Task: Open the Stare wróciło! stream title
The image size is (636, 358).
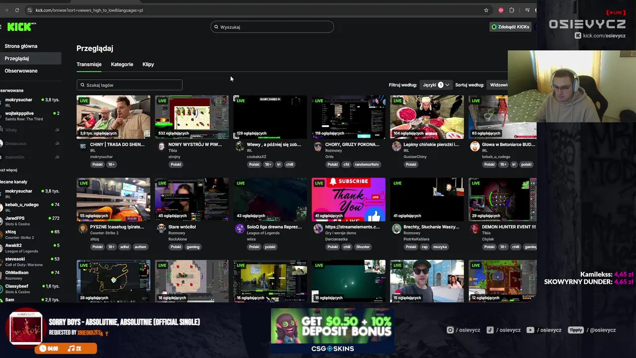Action: point(182,227)
